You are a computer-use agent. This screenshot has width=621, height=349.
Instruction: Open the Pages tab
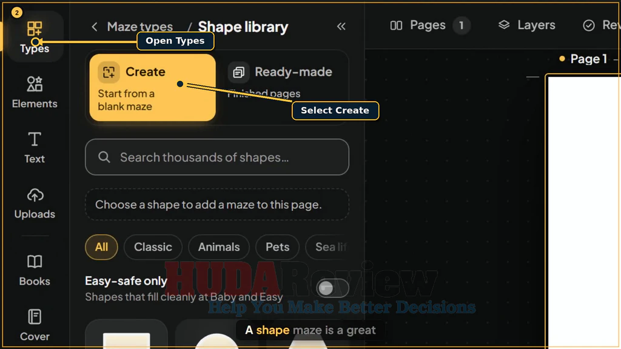[429, 25]
